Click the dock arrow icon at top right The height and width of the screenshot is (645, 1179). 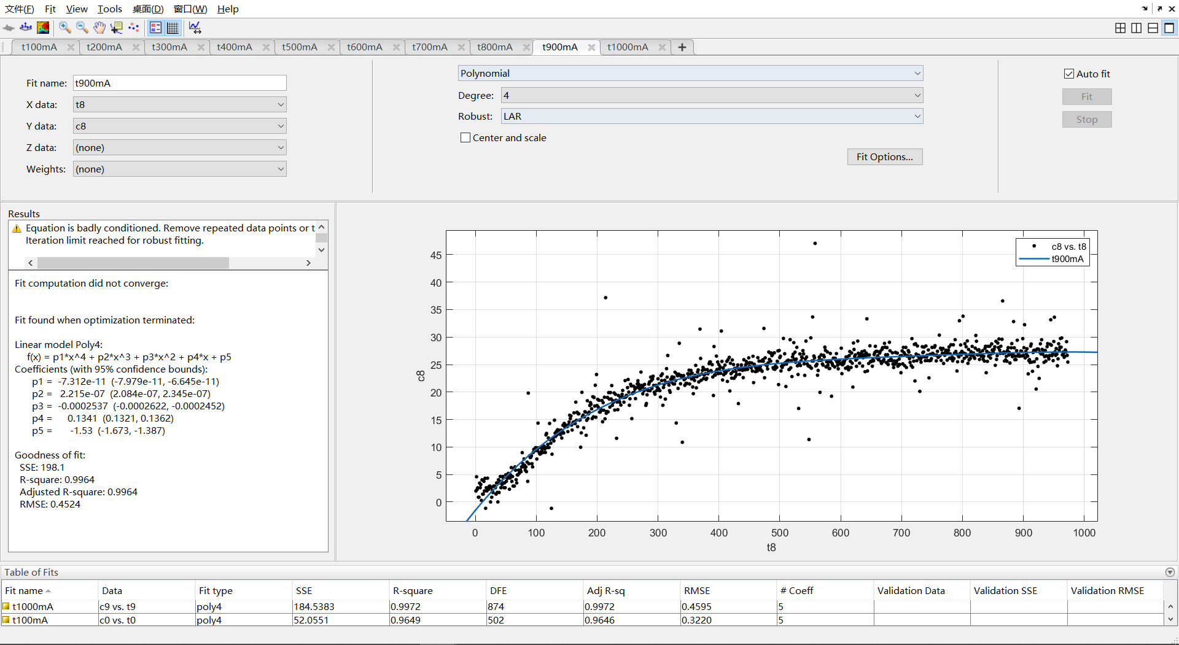1145,9
